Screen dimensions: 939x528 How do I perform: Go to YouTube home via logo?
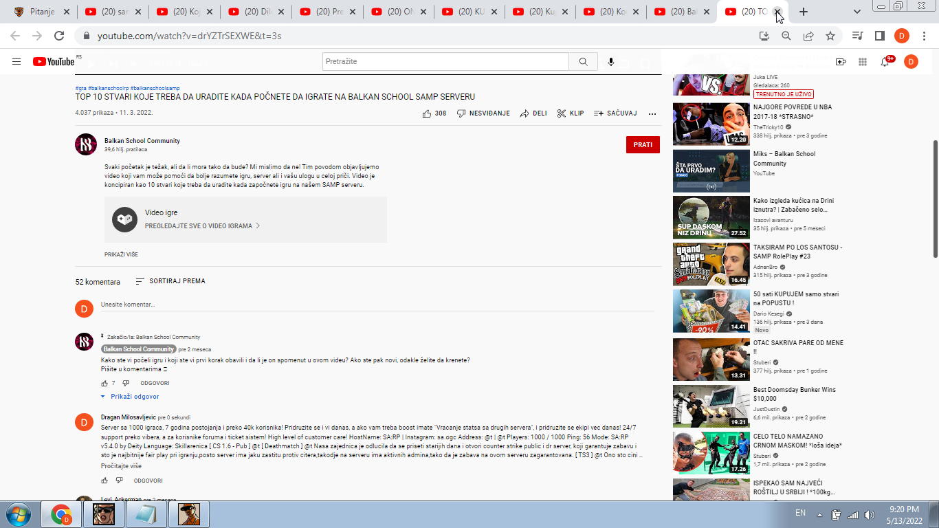click(x=54, y=62)
